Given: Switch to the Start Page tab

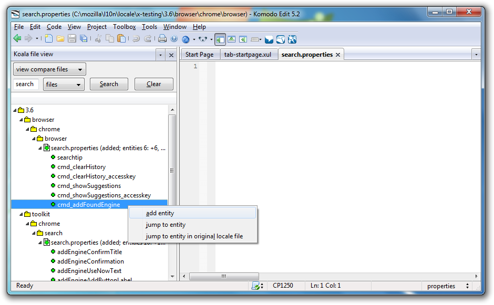Looking at the screenshot, I should [x=199, y=55].
